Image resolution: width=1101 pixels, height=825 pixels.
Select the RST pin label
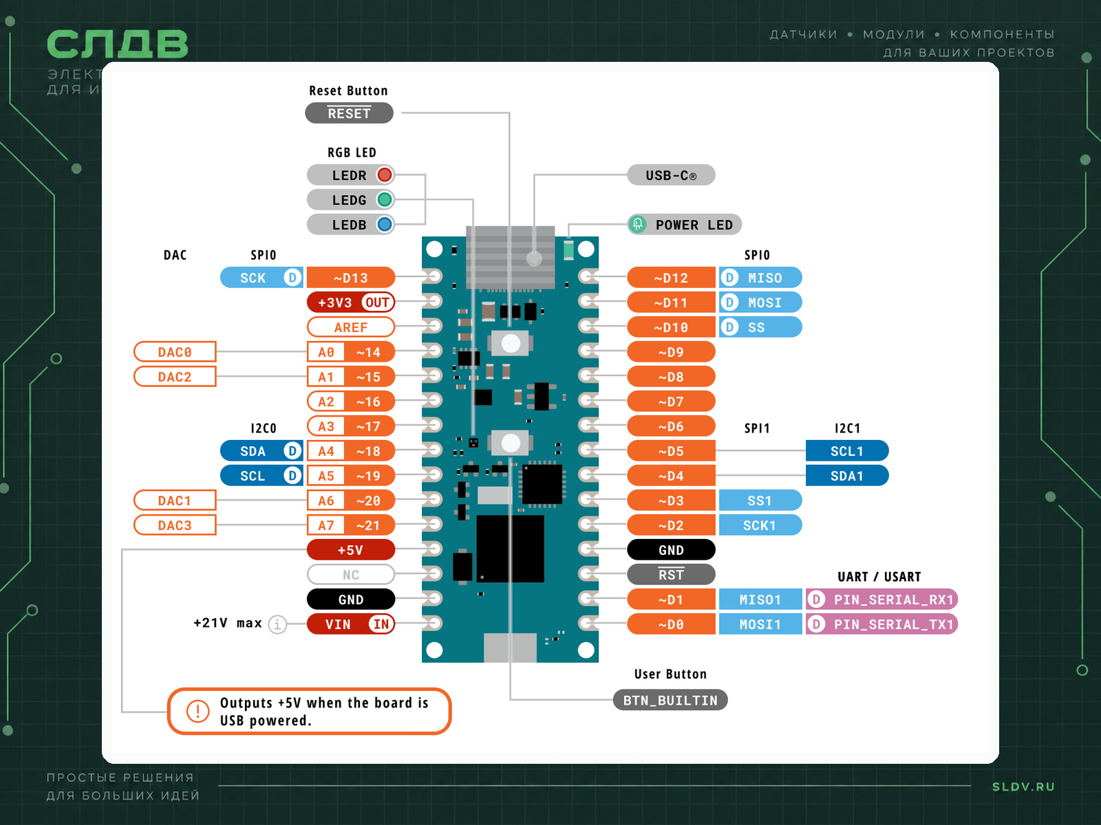tap(672, 575)
